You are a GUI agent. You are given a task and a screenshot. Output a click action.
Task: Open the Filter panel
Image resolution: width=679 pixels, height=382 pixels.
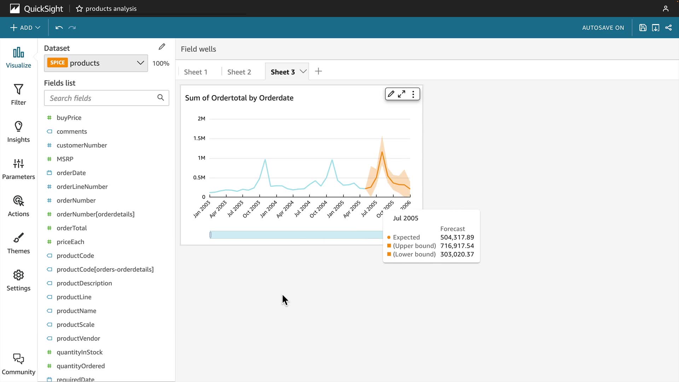point(18,94)
